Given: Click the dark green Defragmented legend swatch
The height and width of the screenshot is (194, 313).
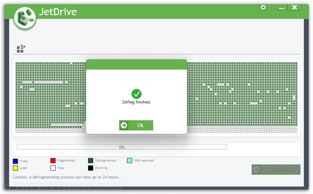Looking at the screenshot, I should click(x=91, y=161).
